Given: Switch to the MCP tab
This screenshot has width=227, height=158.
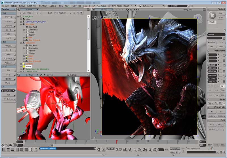Looking at the screenshot, I should pos(210,145).
